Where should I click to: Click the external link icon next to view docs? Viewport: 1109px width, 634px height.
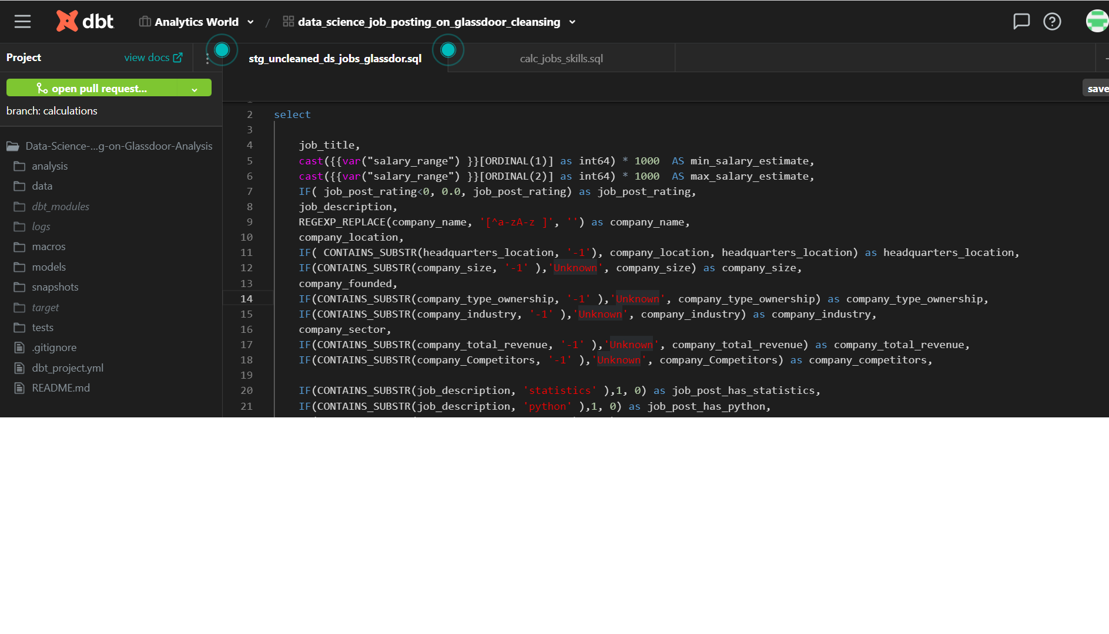tap(177, 58)
